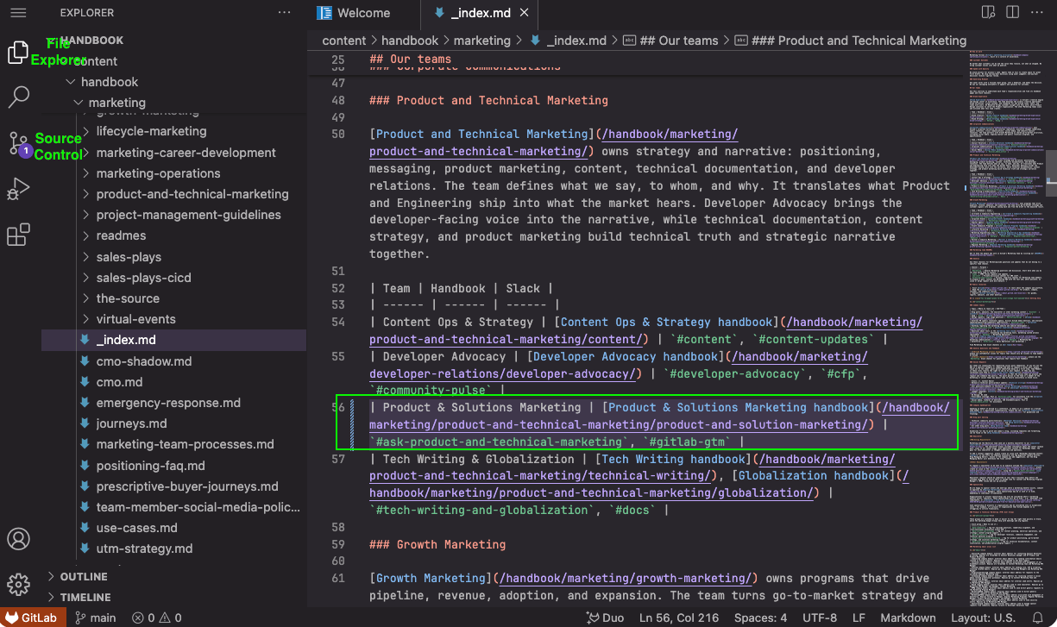Follow the Growth Marketing handbook link
The image size is (1057, 627).
627,578
